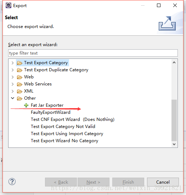The height and width of the screenshot is (195, 186).
Task: Expand the Web Services node
Action: point(12,84)
